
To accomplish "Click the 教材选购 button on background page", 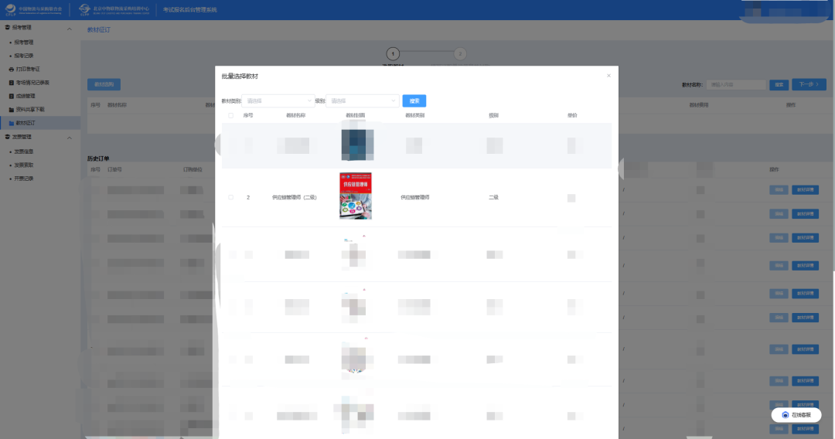I will [x=104, y=84].
